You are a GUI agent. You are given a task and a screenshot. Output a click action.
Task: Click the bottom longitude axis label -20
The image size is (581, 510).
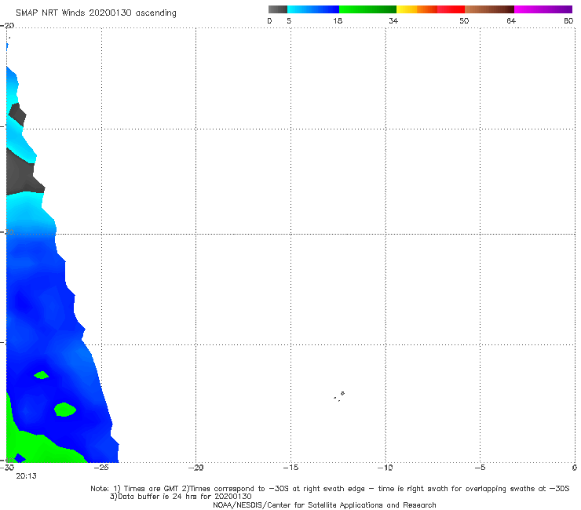click(x=196, y=468)
